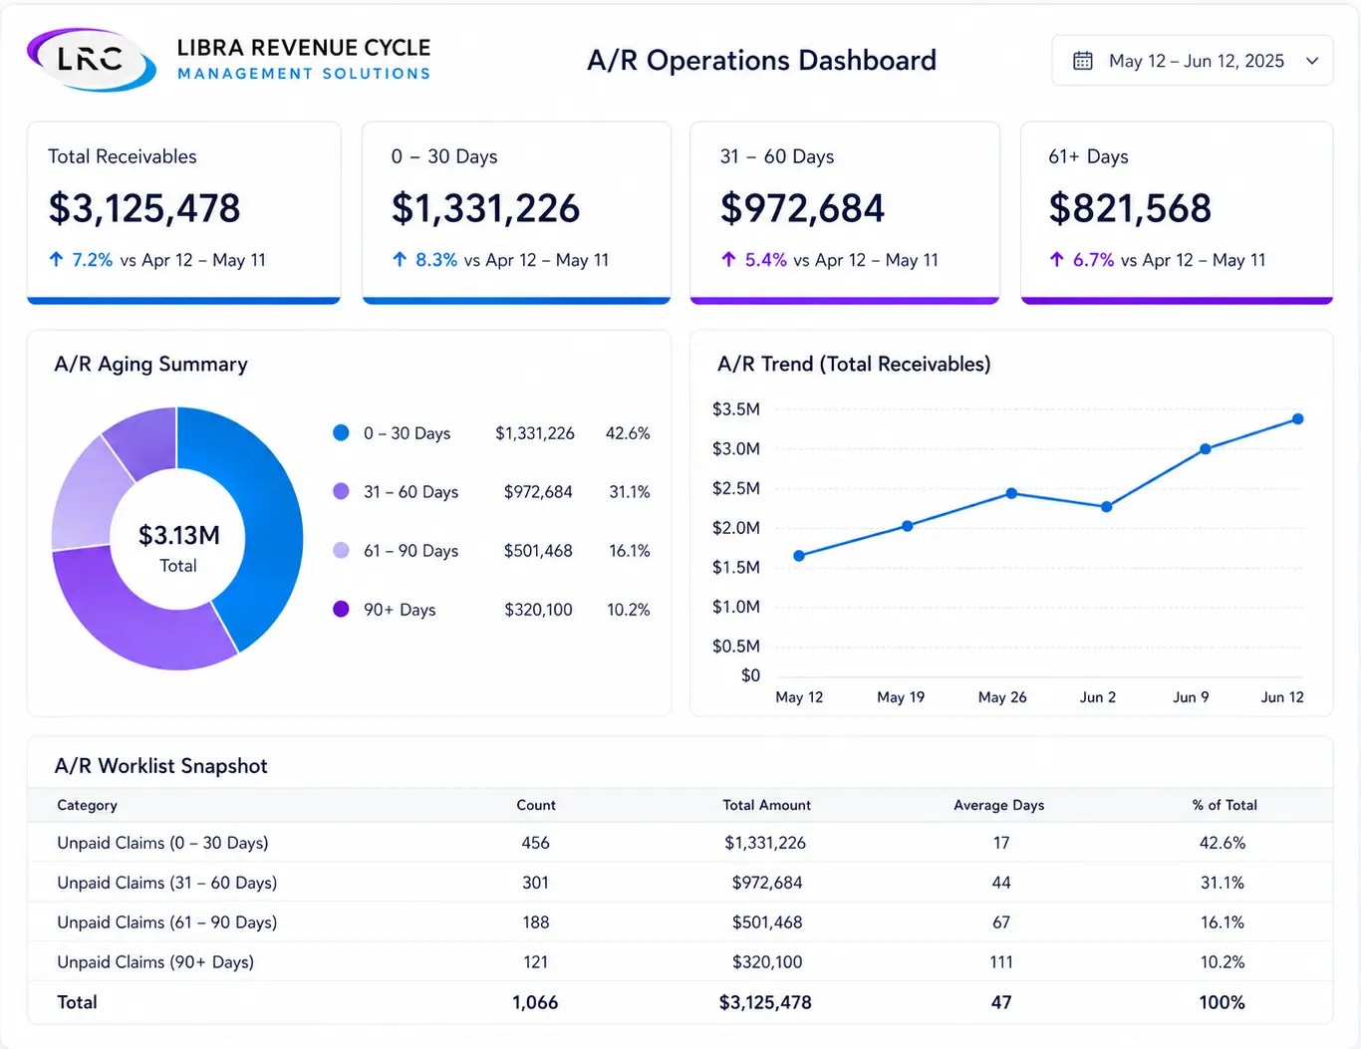The height and width of the screenshot is (1049, 1361).
Task: Click the up arrow beside 6.7%
Action: (1056, 260)
